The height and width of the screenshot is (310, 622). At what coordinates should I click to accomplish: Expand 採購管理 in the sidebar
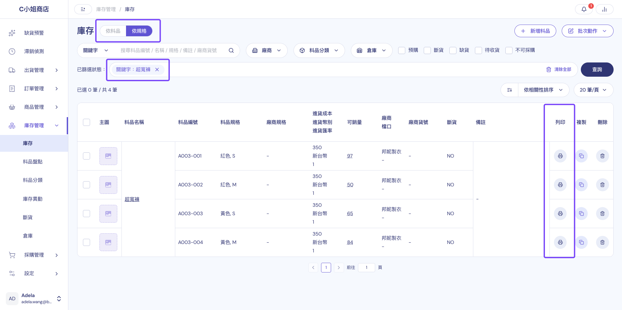34,255
